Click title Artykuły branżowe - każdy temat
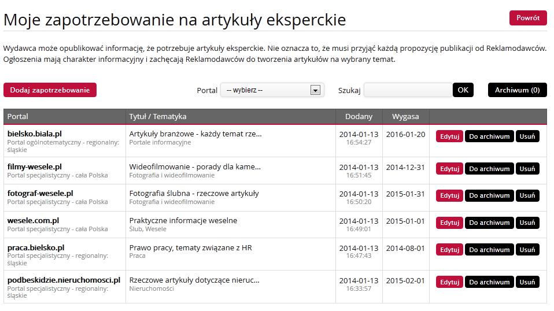This screenshot has height=311, width=554. (x=195, y=134)
